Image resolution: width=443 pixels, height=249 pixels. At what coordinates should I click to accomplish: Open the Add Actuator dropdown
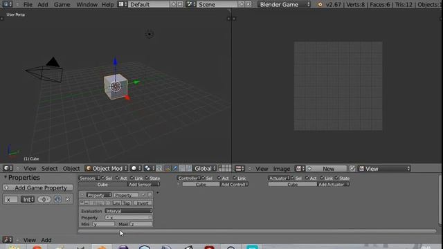pos(334,185)
